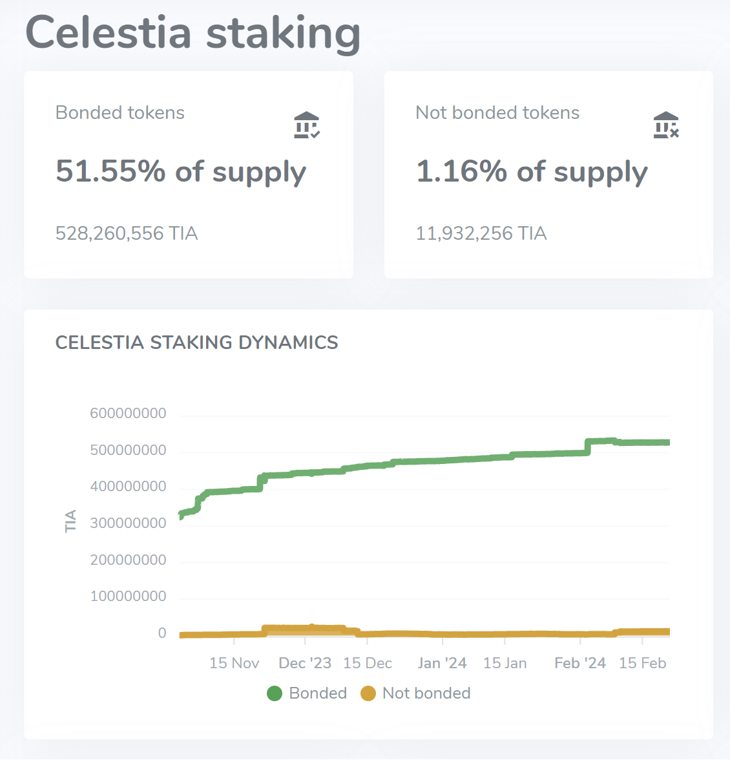Click the not bonded tokens bank icon
Viewport: 730px width, 760px height.
666,125
